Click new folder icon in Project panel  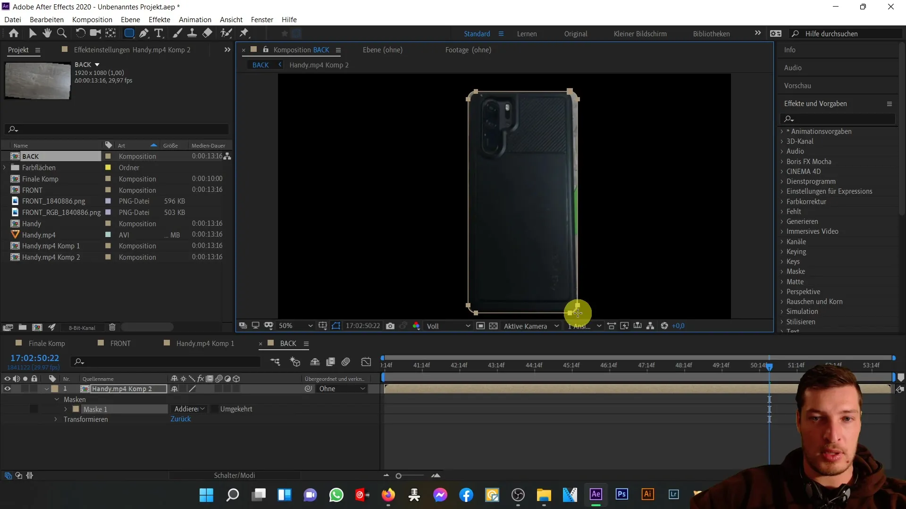(22, 327)
